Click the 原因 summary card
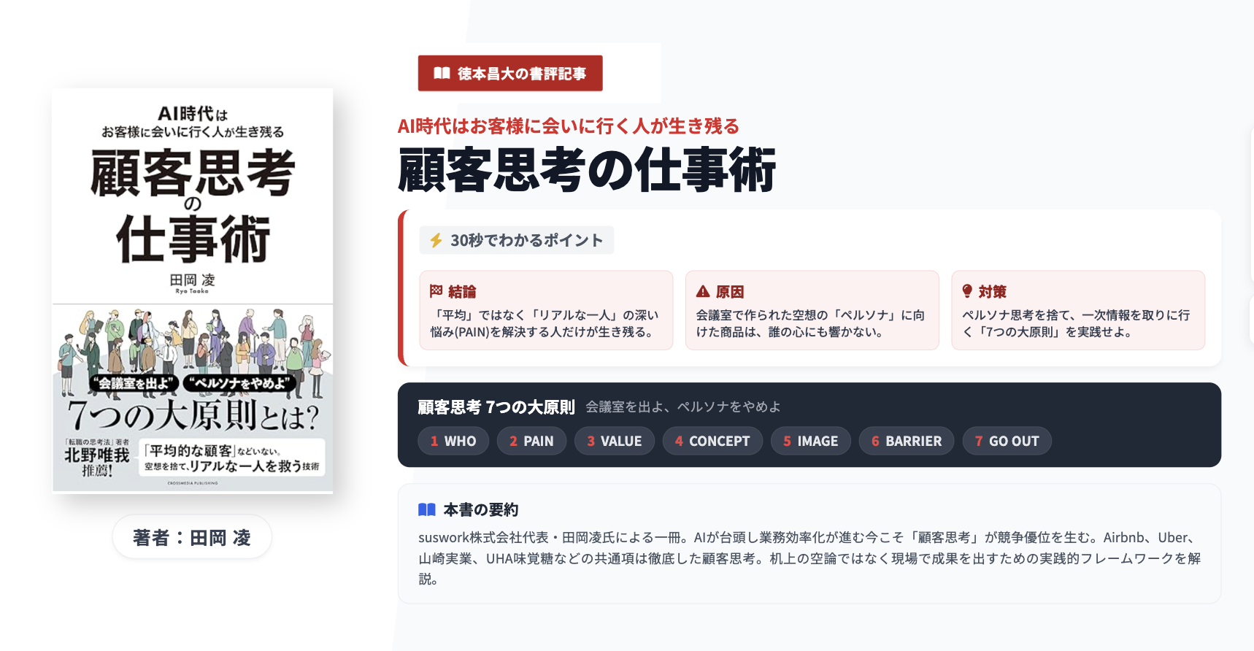 [x=812, y=310]
